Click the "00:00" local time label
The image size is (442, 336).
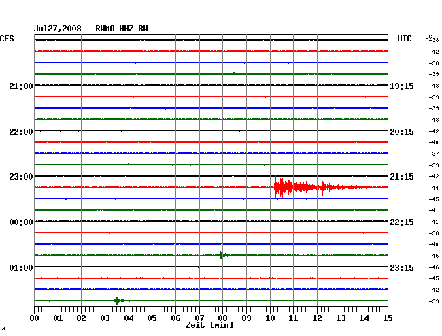click(21, 222)
